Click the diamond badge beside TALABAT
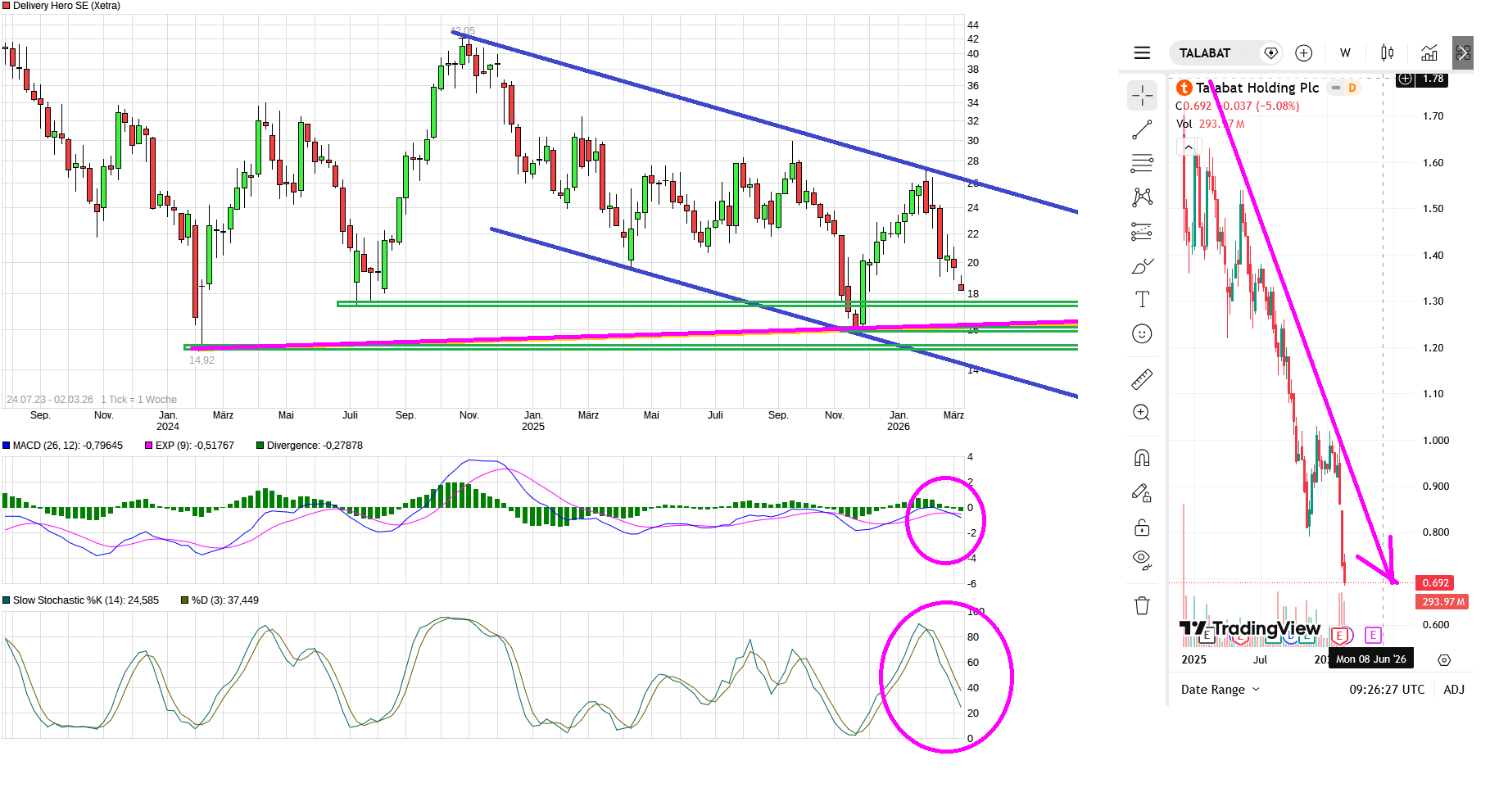Viewport: 1499px width, 788px height. click(1270, 53)
